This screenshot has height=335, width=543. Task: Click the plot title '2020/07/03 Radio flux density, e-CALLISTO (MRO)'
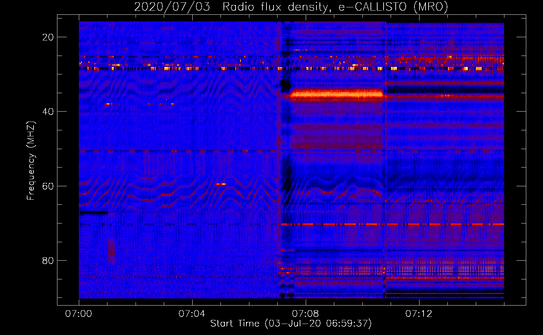coord(291,7)
